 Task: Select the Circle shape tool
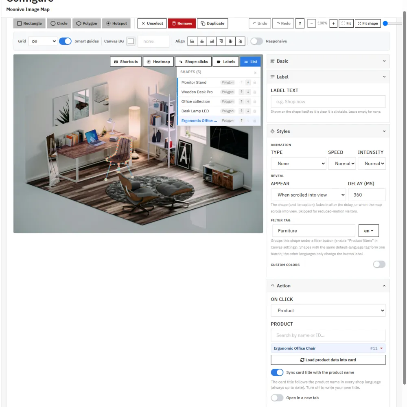click(59, 23)
